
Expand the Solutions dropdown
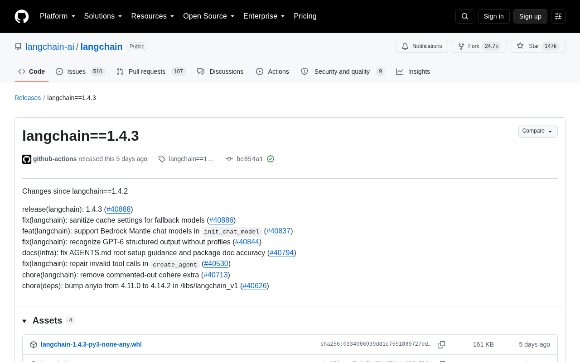[103, 16]
